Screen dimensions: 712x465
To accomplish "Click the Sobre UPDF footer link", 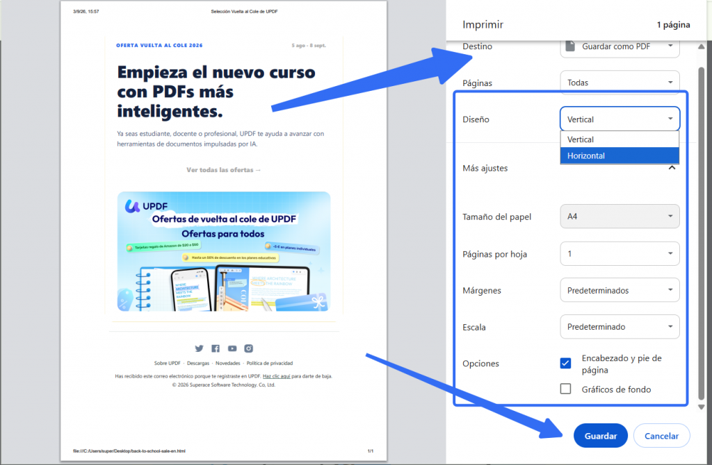I will 167,364.
